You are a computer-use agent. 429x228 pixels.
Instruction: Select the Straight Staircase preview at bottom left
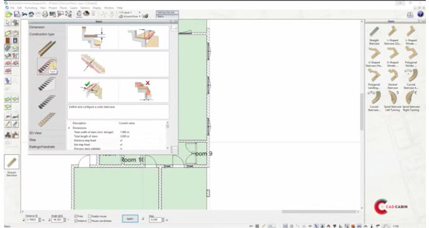pyautogui.click(x=11, y=162)
